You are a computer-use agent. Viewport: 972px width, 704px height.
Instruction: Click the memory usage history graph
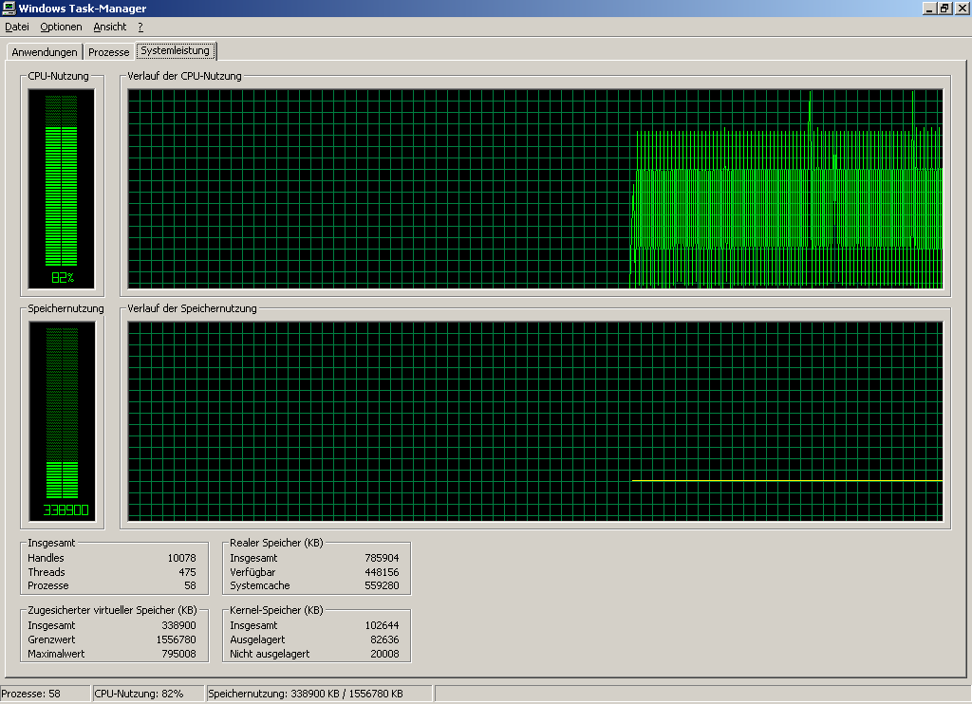tap(535, 420)
